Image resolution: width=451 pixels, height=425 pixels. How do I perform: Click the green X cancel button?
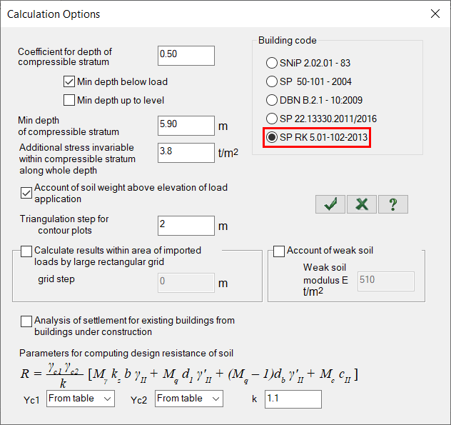(362, 204)
